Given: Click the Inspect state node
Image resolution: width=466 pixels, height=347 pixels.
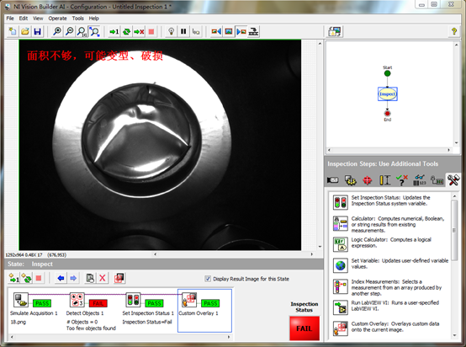Looking at the screenshot, I should (387, 94).
